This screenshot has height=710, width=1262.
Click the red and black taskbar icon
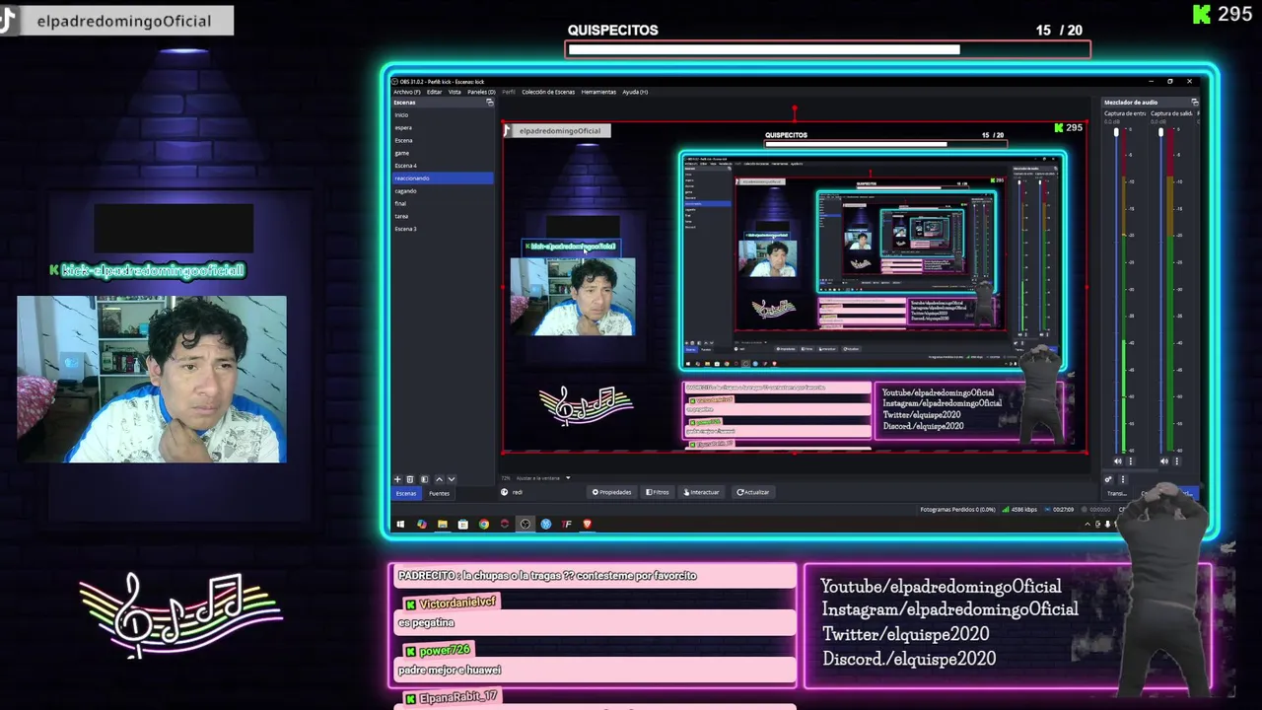(505, 525)
